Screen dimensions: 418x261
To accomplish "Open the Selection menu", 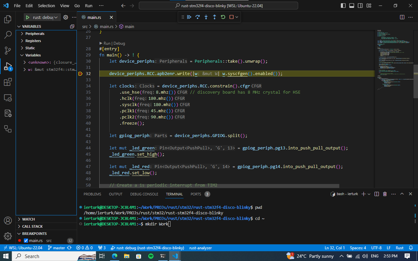I will 46,6.
